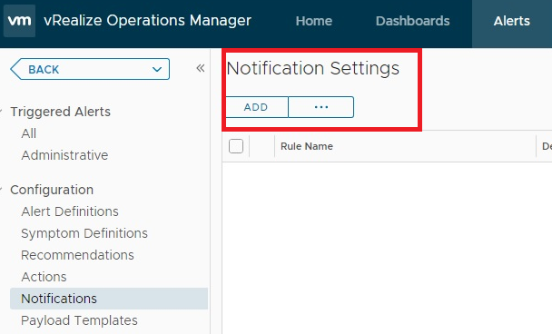
Task: Click the vm logo icon
Action: [x=19, y=21]
